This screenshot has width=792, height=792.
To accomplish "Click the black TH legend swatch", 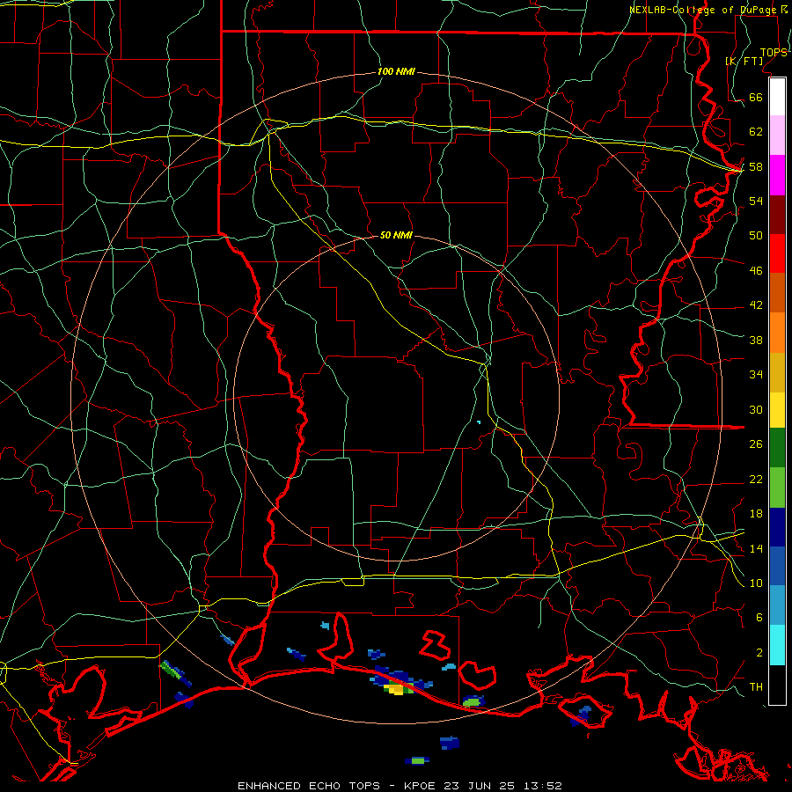I will coord(777,685).
